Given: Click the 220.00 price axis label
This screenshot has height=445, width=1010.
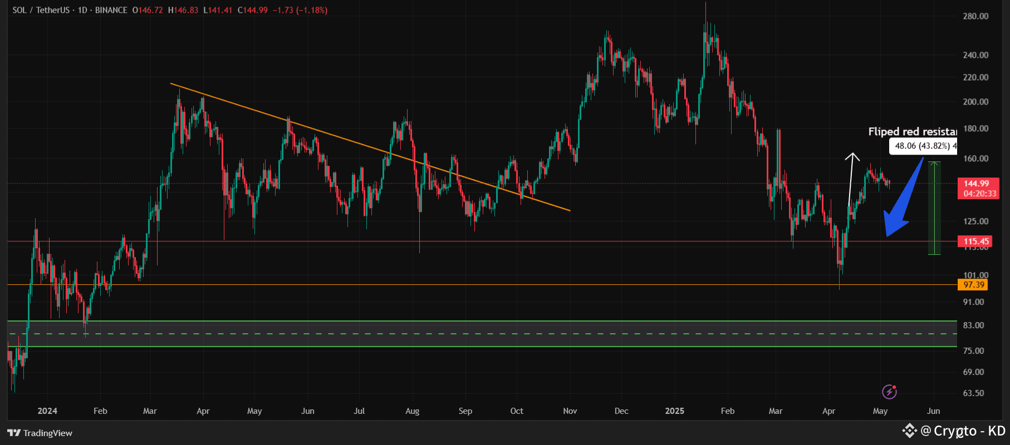Looking at the screenshot, I should point(975,77).
